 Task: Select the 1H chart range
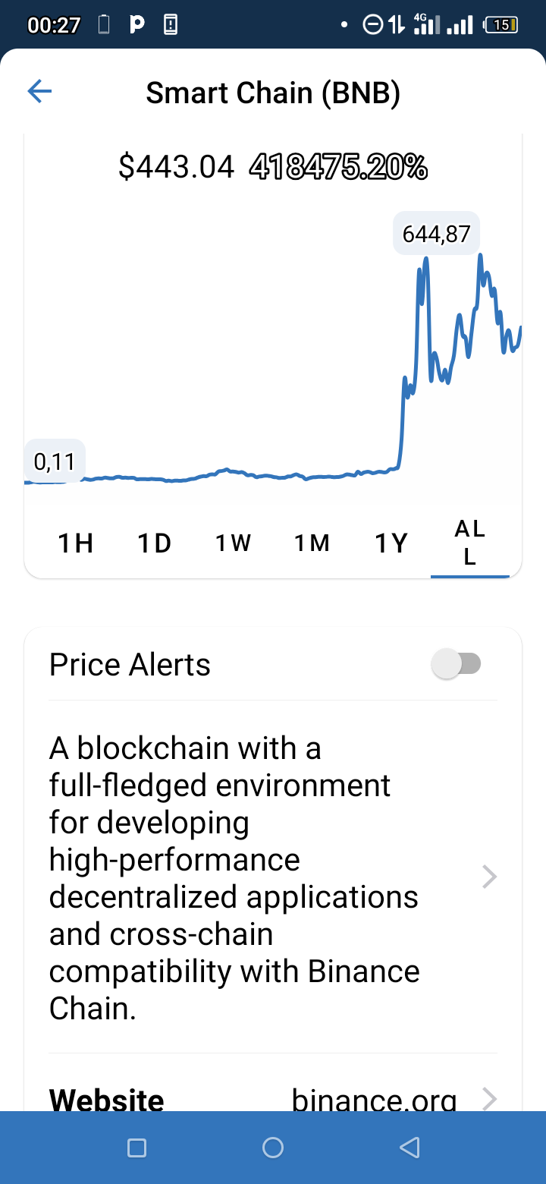click(76, 543)
